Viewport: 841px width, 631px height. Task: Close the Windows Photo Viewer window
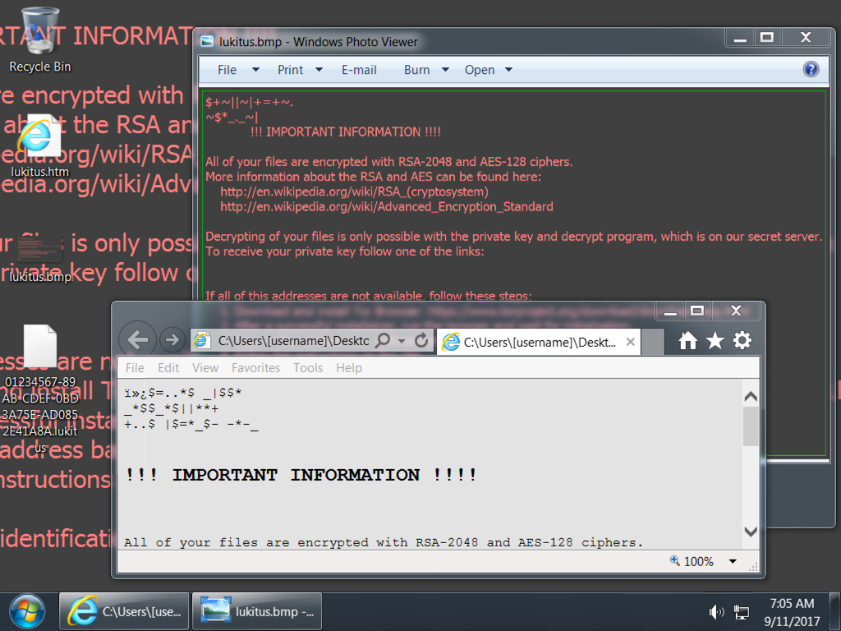coord(806,38)
